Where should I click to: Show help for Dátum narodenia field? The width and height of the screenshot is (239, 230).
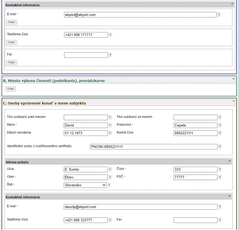click(110, 133)
